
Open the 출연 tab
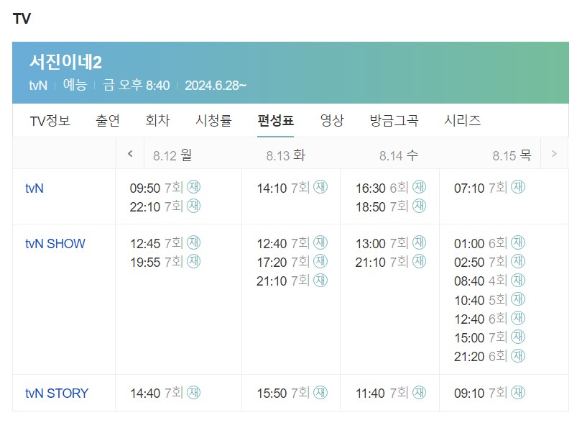click(x=108, y=120)
